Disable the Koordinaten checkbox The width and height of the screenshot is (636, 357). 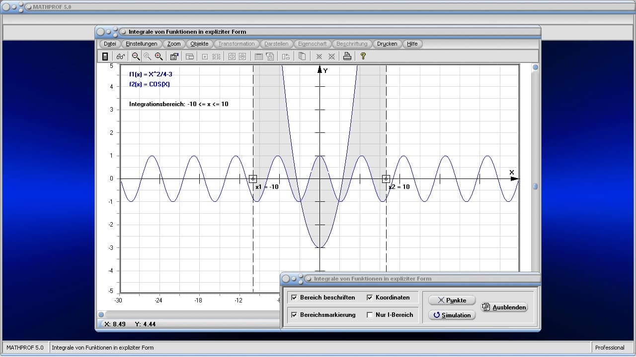click(370, 297)
